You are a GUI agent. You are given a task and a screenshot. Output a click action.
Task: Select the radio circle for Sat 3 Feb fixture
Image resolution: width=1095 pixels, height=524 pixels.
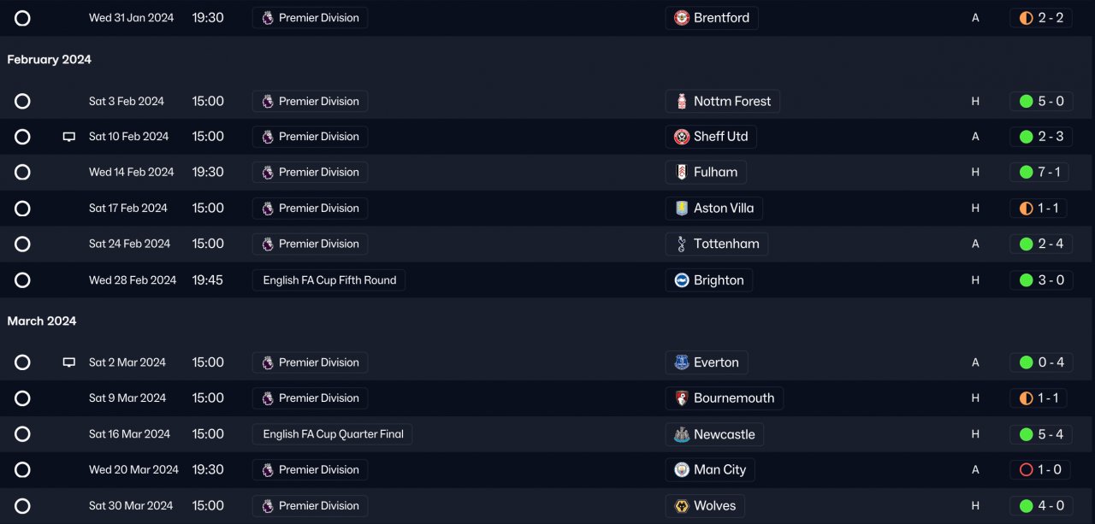coord(22,102)
